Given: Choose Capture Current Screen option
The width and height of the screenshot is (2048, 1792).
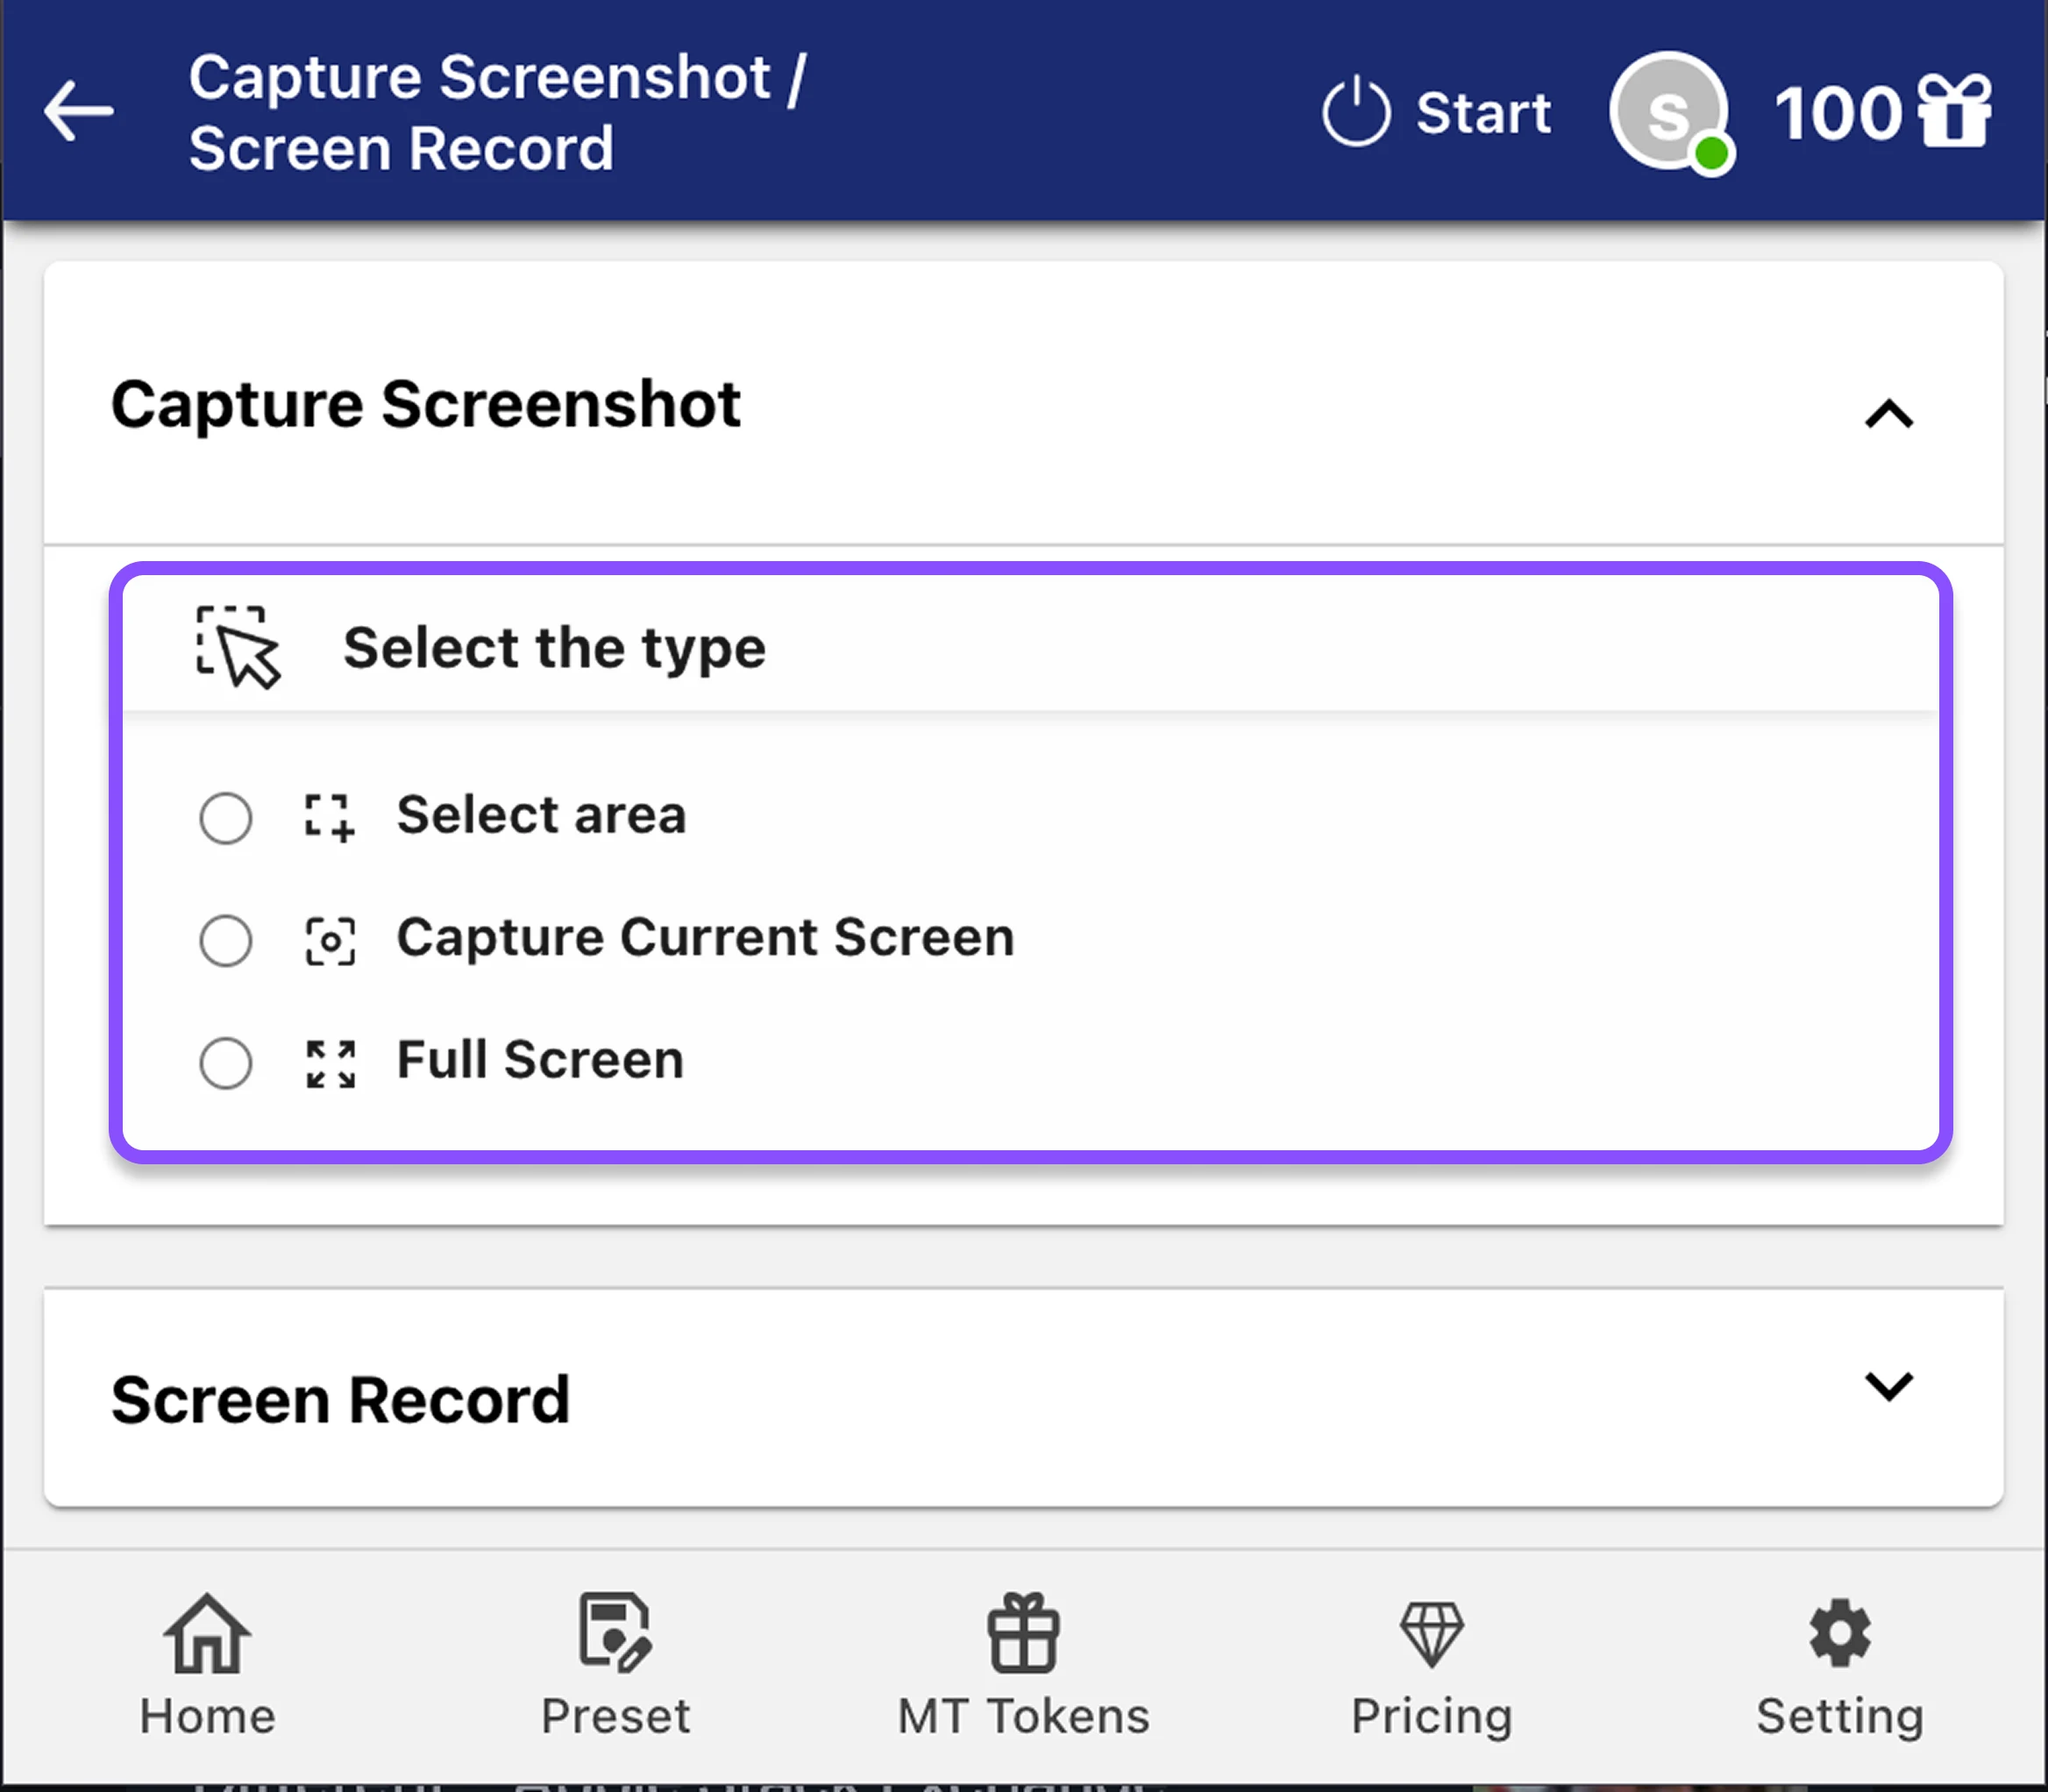Looking at the screenshot, I should (x=226, y=940).
